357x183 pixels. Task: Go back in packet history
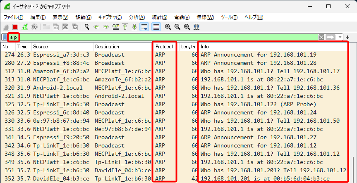[96, 27]
